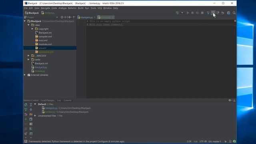Open the Project view selector dropdown

click(57, 17)
